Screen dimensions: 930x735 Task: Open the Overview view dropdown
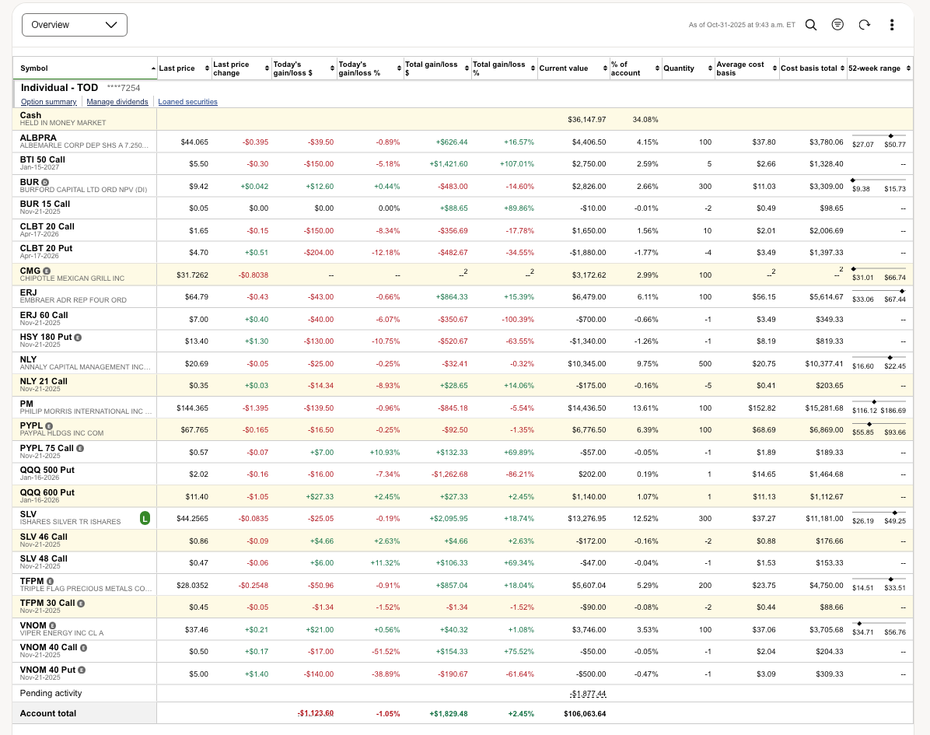(x=75, y=25)
